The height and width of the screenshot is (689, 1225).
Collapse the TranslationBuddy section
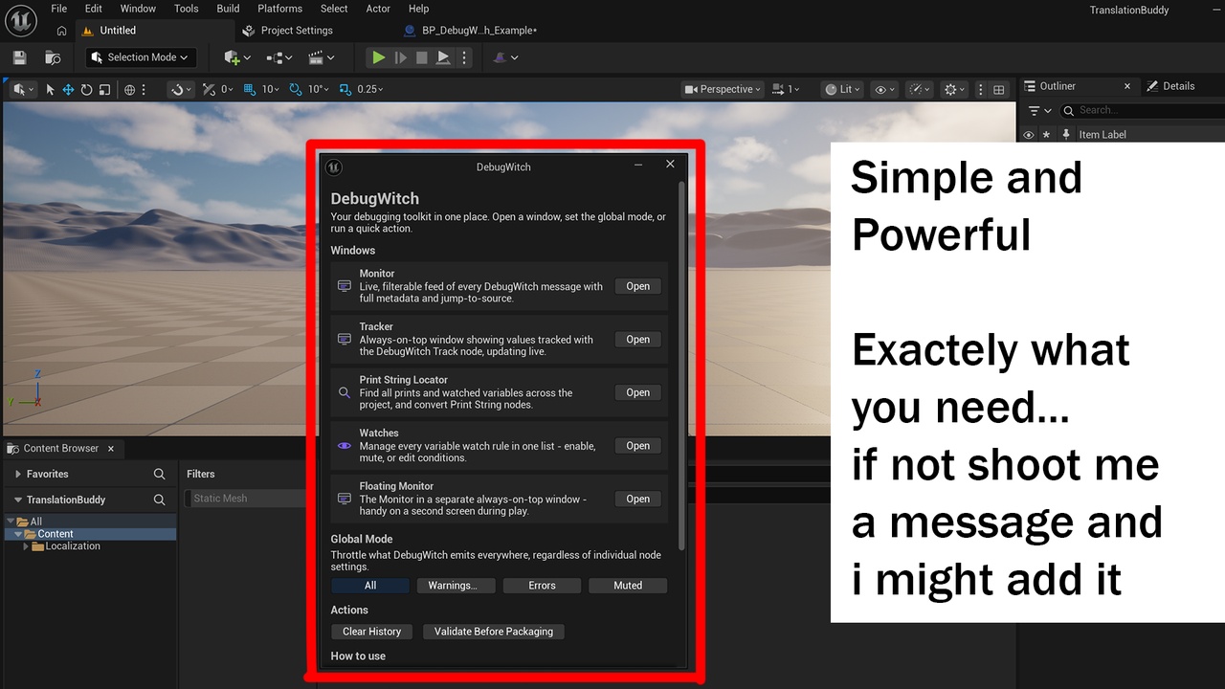[x=18, y=500]
